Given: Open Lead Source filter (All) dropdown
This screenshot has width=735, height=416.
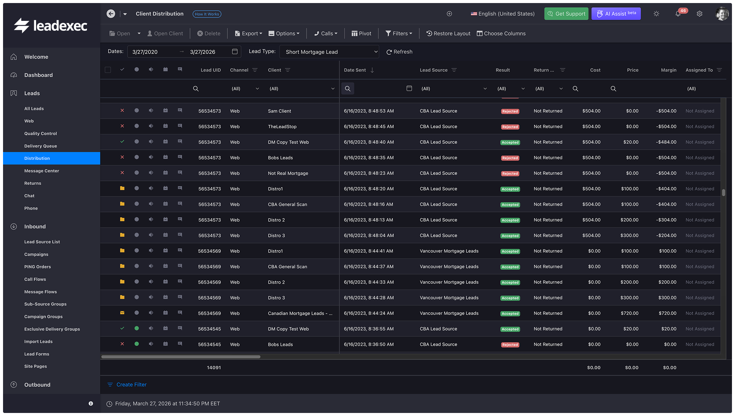Looking at the screenshot, I should (454, 88).
